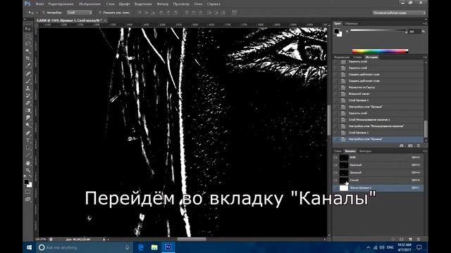Select history state Размытие по Гауссу

(x=378, y=87)
